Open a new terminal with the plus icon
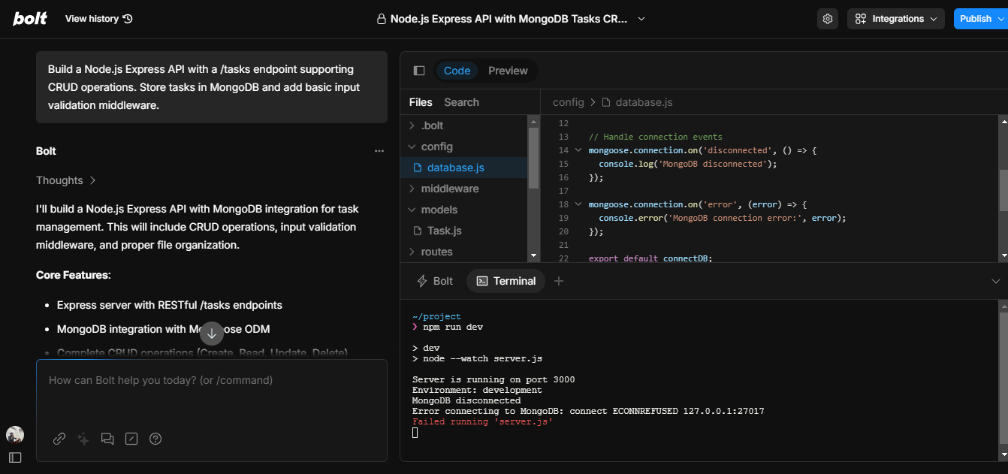This screenshot has width=1008, height=474. coord(559,280)
